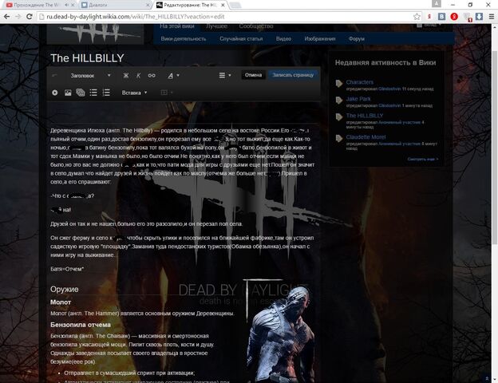The image size is (498, 383).
Task: Open The HILLBILLY recent activity link
Action: pyautogui.click(x=365, y=116)
